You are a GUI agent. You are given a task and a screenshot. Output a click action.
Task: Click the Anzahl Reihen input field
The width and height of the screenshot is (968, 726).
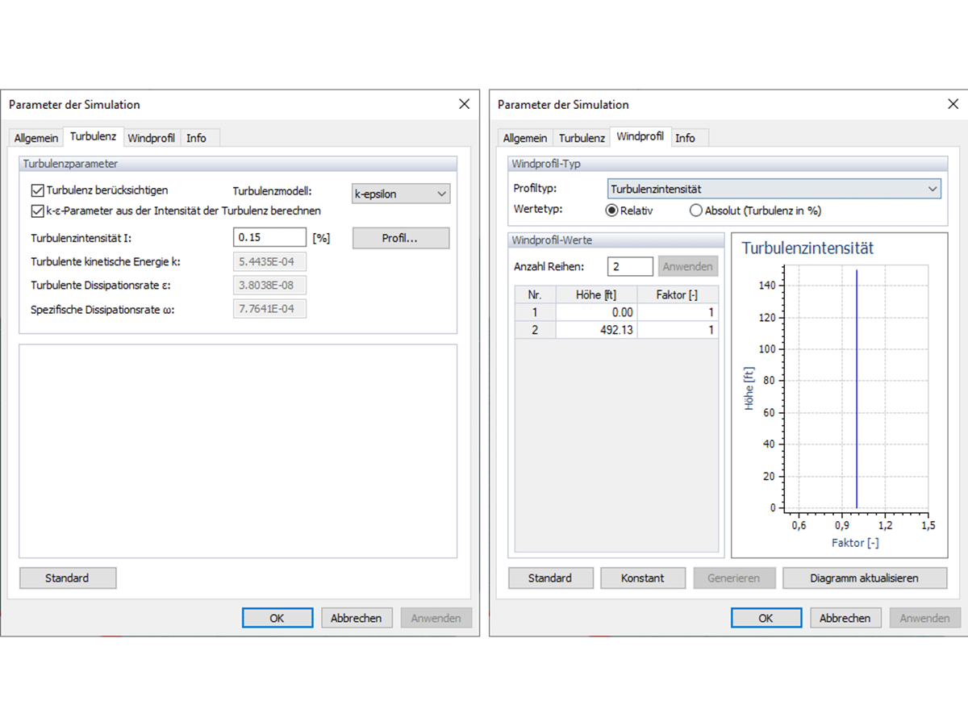pos(630,266)
